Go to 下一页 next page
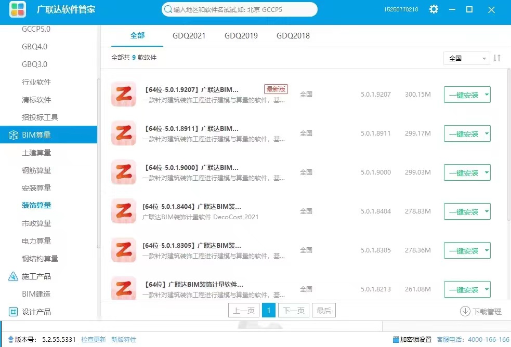 click(x=294, y=310)
